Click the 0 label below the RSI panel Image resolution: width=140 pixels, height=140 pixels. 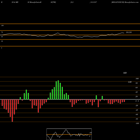(x=1, y=48)
